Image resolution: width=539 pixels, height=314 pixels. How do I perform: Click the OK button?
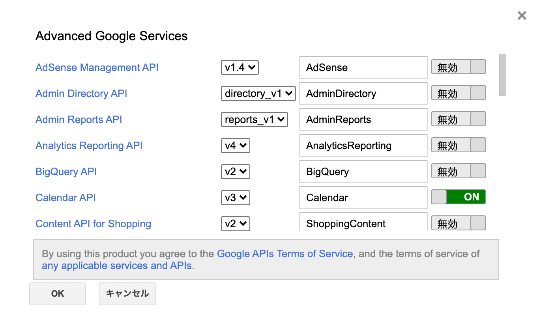pos(58,293)
